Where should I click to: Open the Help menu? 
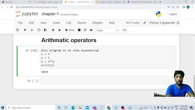pyautogui.click(x=112, y=23)
